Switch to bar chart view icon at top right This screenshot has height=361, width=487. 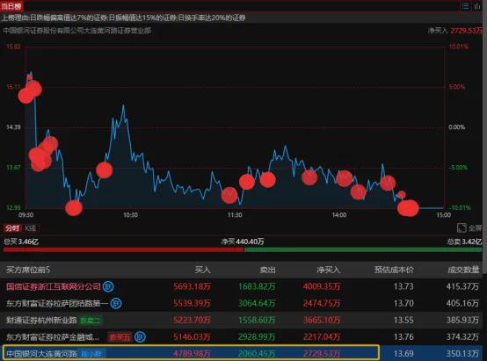477,6
